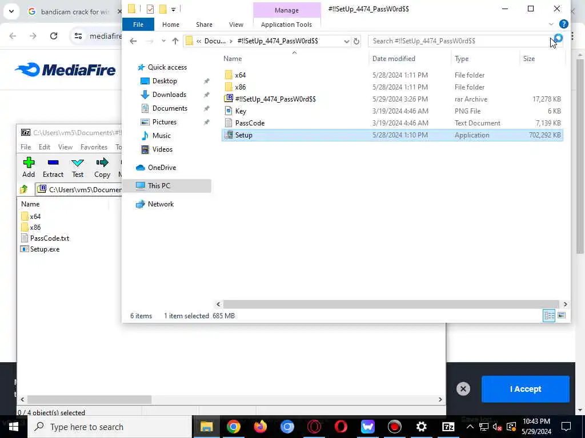
Task: Open the Share ribbon tab
Action: pos(204,24)
